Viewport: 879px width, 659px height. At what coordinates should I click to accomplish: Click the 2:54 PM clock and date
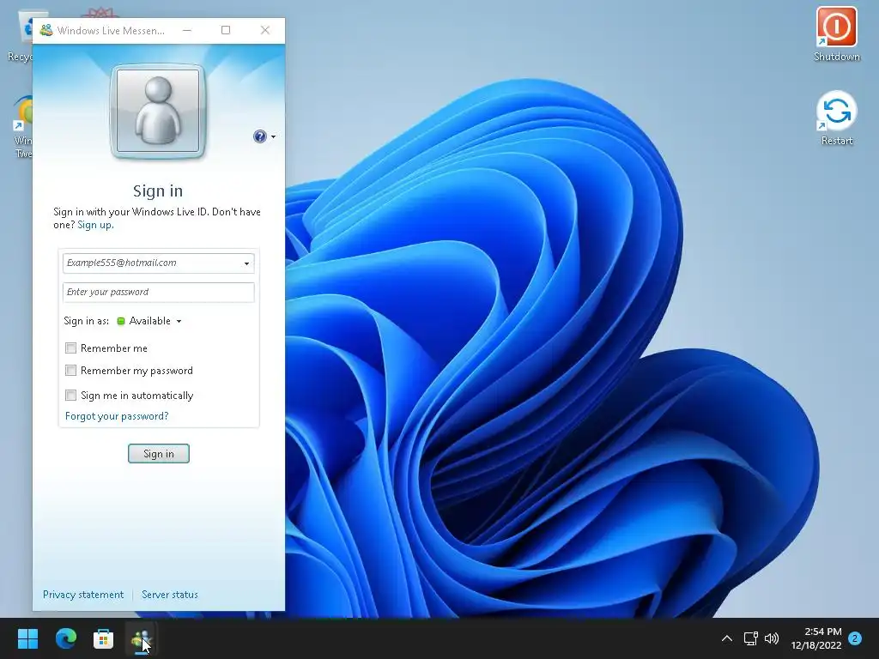816,638
